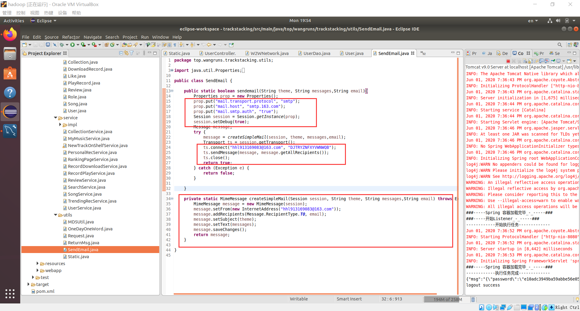Toggle Link with Editor in Project Explorer
The image size is (580, 311).
pyautogui.click(x=126, y=53)
